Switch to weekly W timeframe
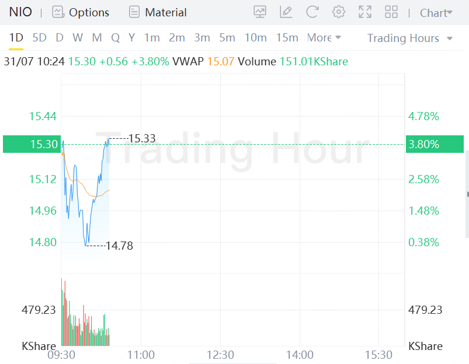The image size is (469, 364). pyautogui.click(x=78, y=38)
